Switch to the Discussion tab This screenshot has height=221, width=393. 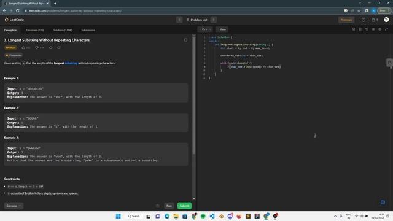pyautogui.click(x=35, y=30)
